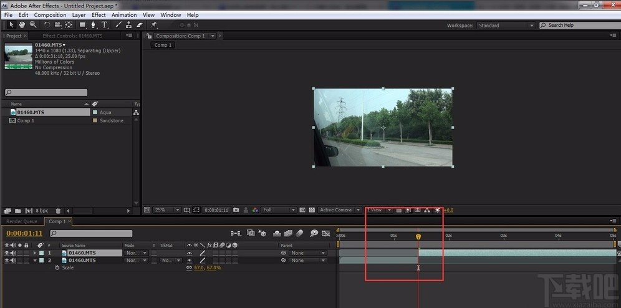This screenshot has height=308, width=621.
Task: Select the Pan Behind anchor point tool
Action: point(69,24)
